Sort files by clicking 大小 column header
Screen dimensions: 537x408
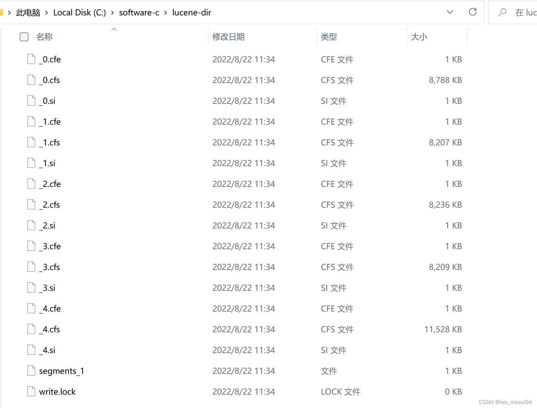[419, 37]
